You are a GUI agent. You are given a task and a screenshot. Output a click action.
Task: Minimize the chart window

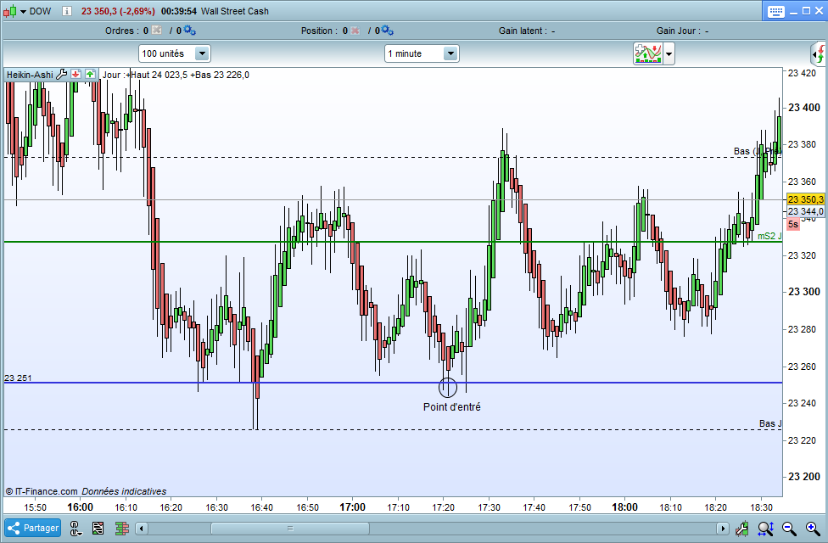(794, 12)
